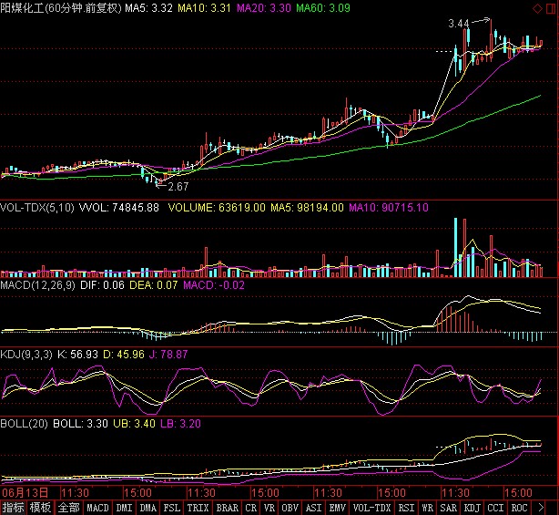This screenshot has height=515, width=559.
Task: Click the MA5: 98194.00 volume label
Action: pos(308,207)
